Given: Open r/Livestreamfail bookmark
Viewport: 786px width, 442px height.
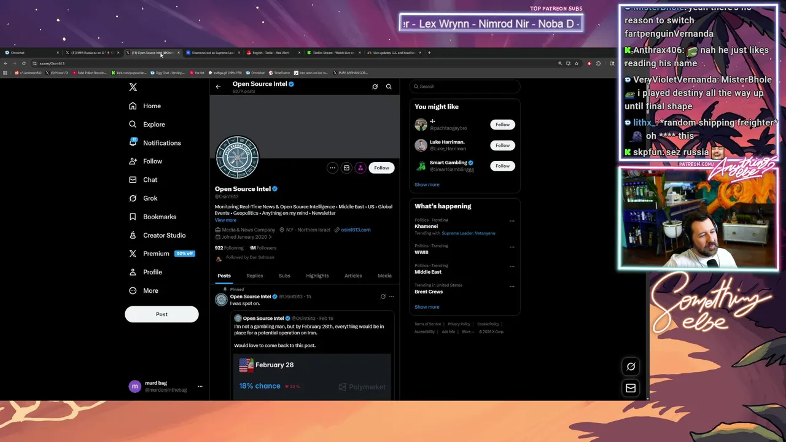Looking at the screenshot, I should [x=28, y=72].
